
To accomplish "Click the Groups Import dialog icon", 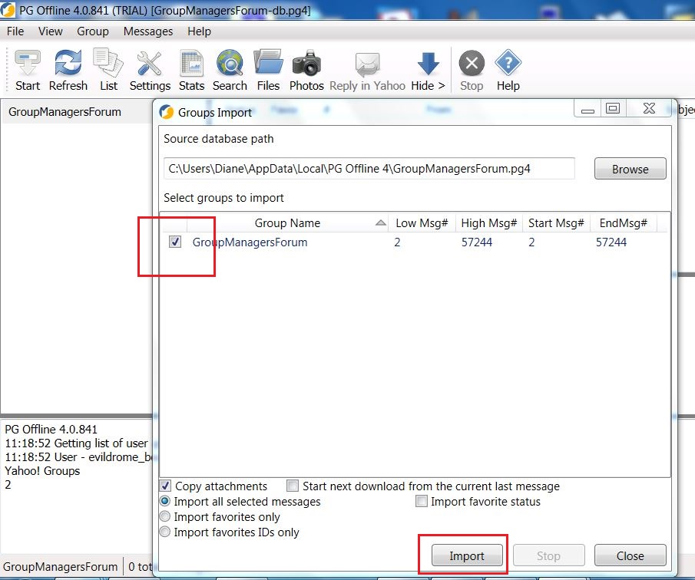I will 167,112.
